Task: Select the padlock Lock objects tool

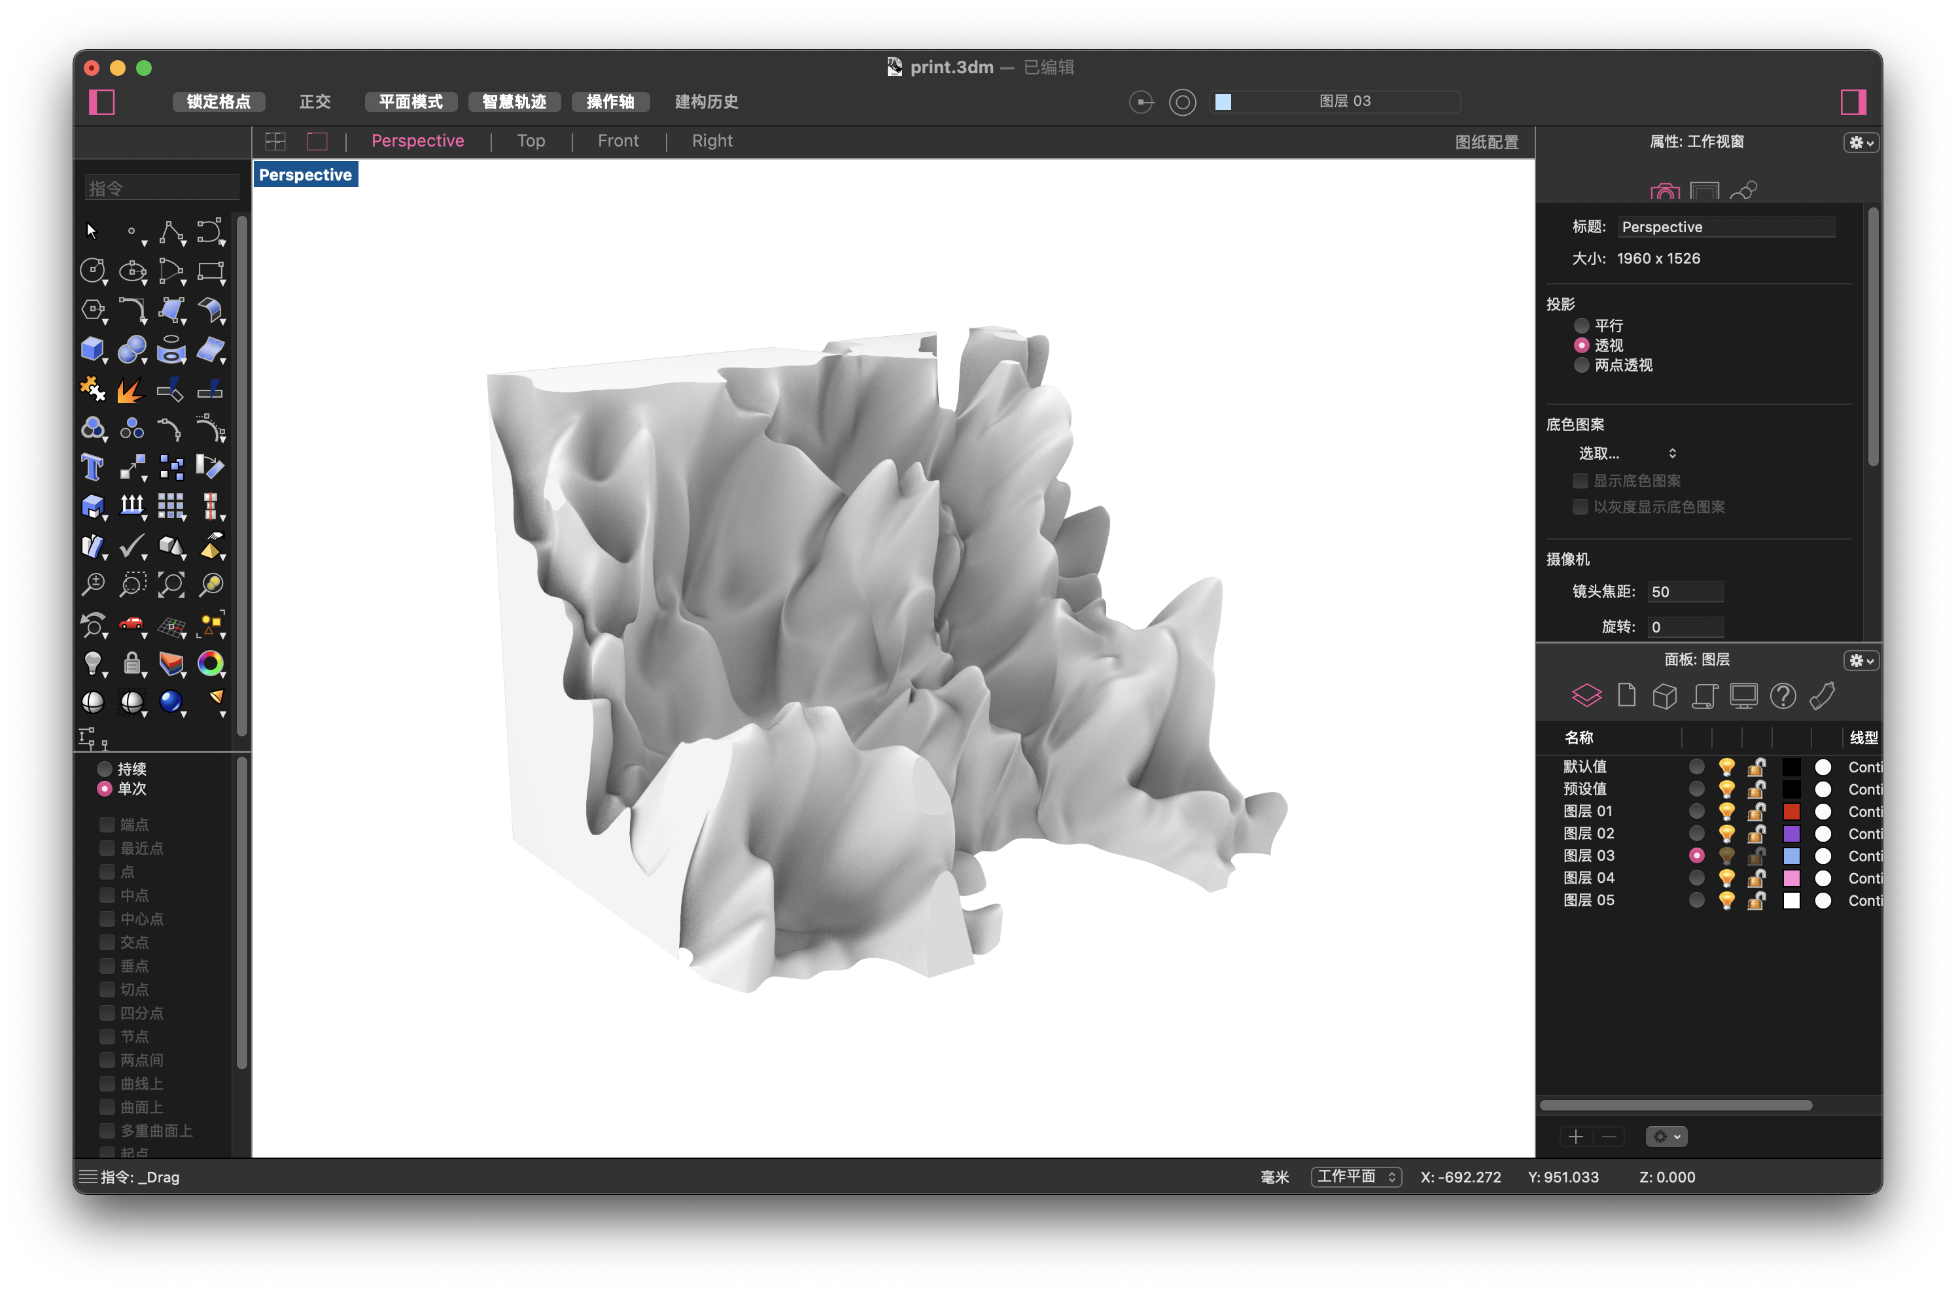Action: coord(131,663)
